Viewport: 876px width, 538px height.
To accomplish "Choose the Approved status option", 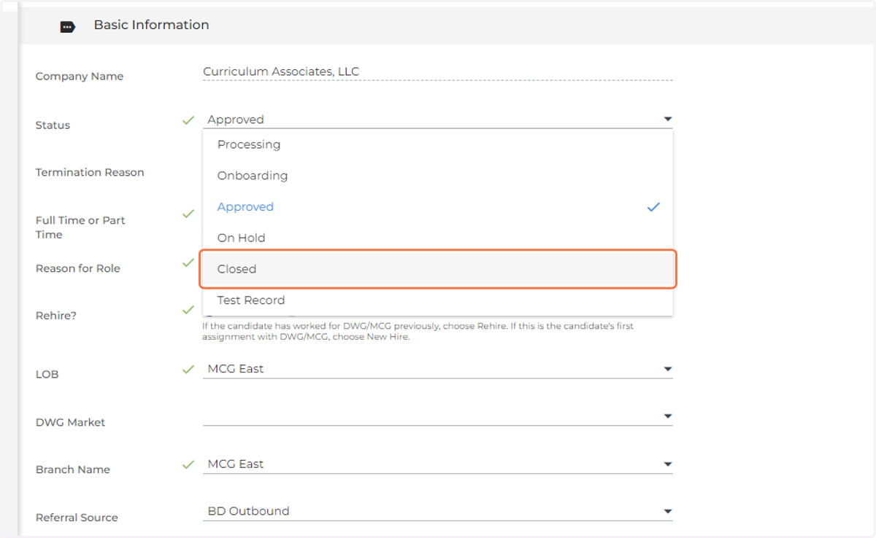I will [x=437, y=207].
